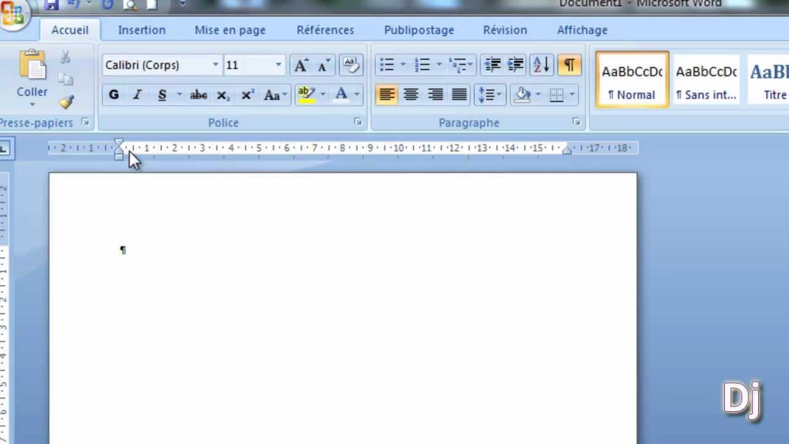Viewport: 789px width, 444px height.
Task: Apply shading with the paint bucket
Action: (523, 95)
